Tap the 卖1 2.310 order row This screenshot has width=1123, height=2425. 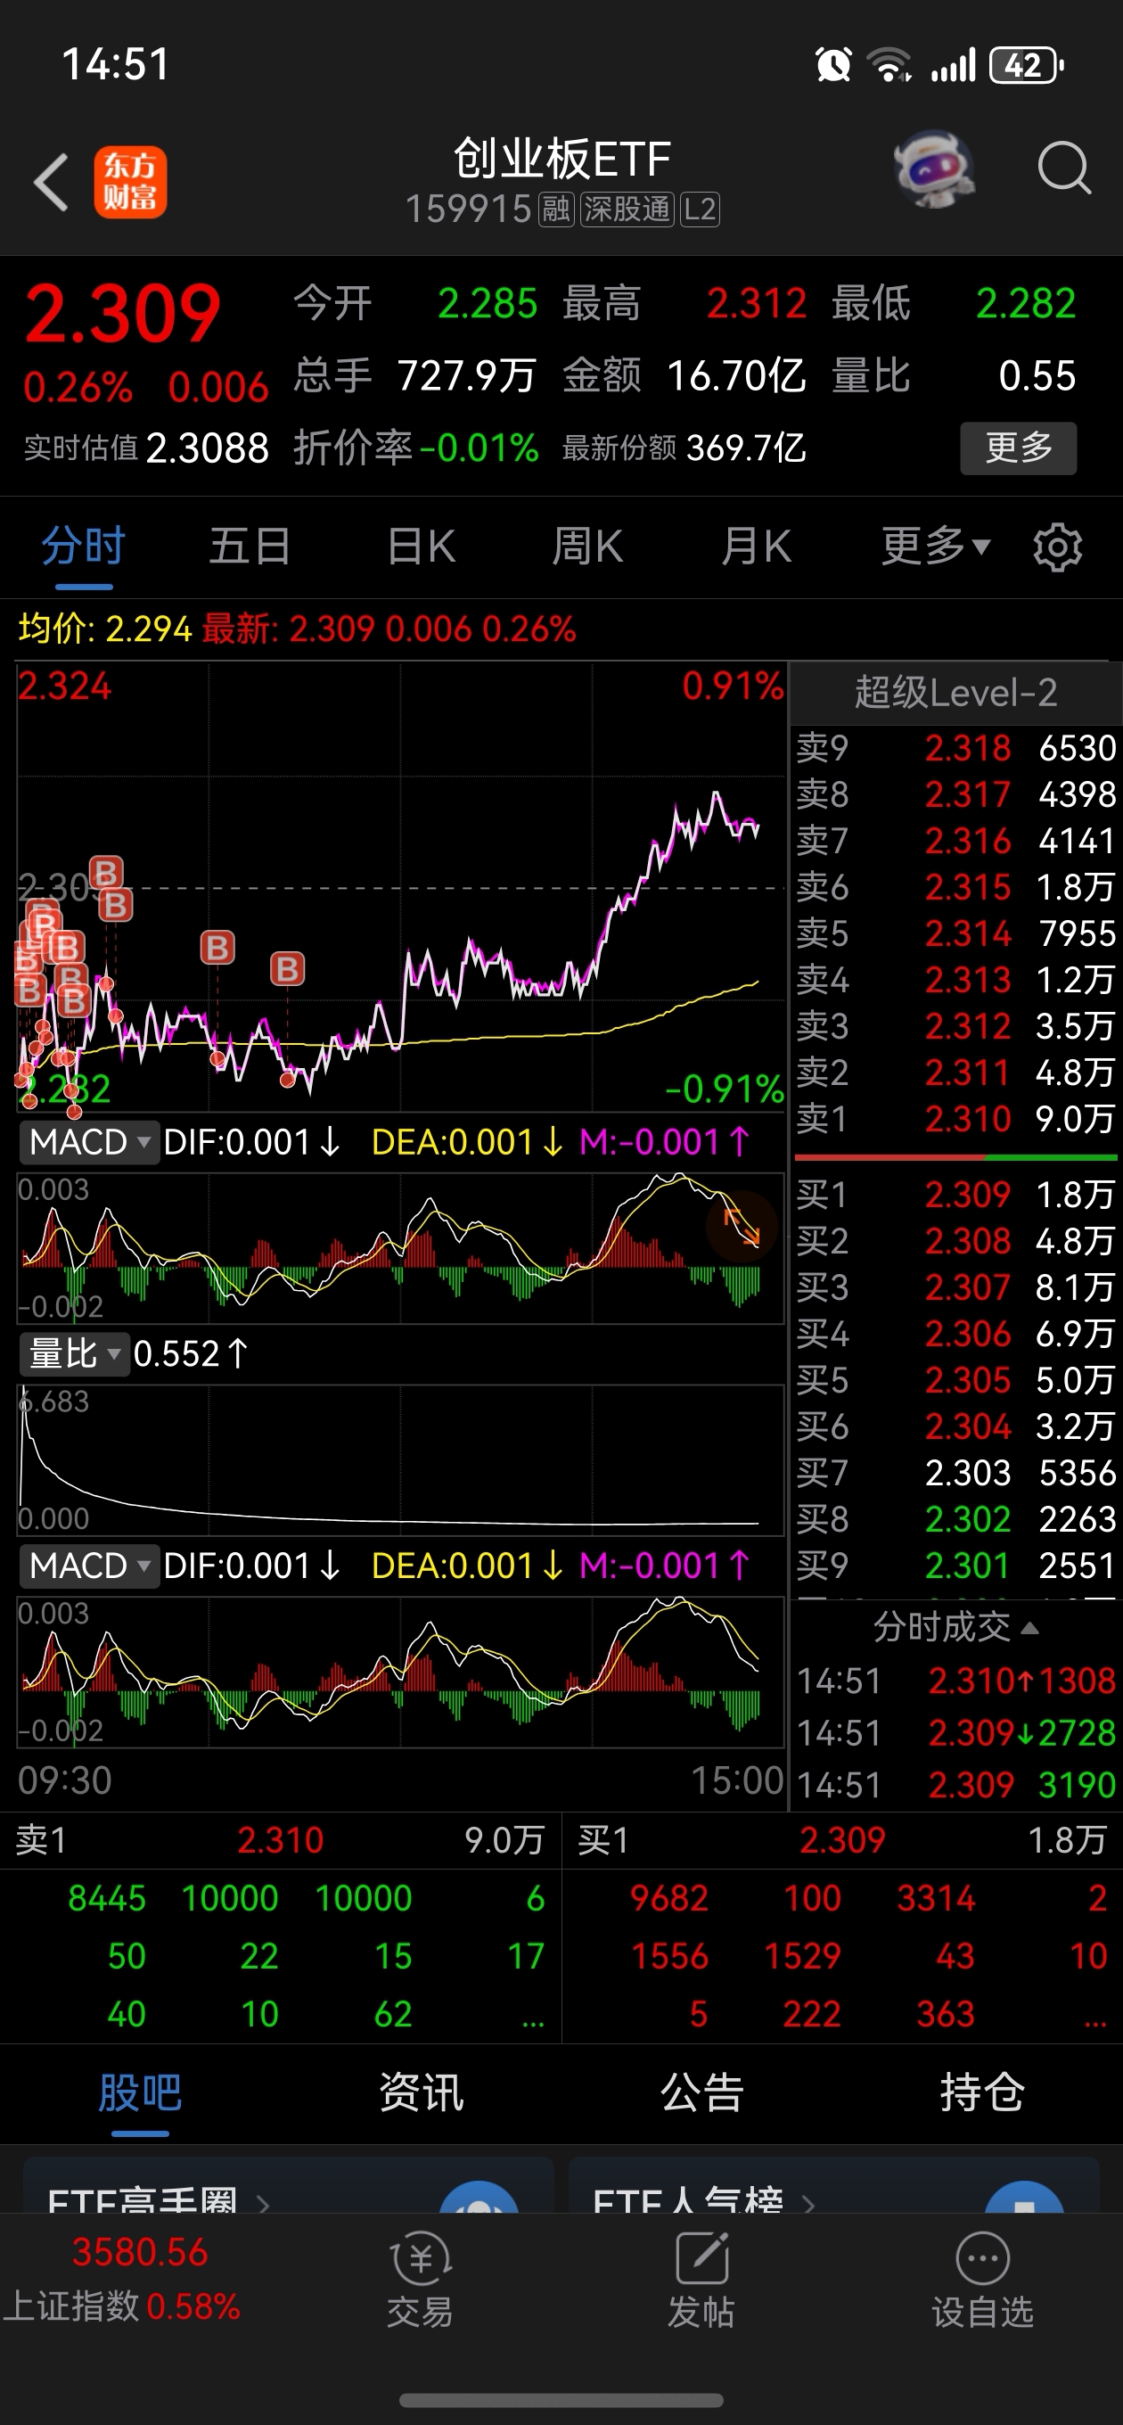(x=955, y=1118)
